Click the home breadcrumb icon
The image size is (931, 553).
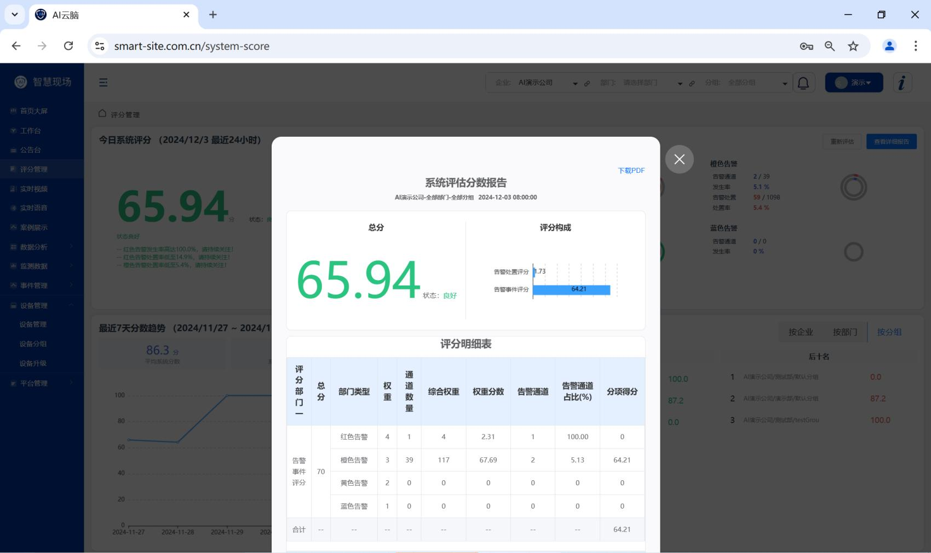pyautogui.click(x=102, y=114)
